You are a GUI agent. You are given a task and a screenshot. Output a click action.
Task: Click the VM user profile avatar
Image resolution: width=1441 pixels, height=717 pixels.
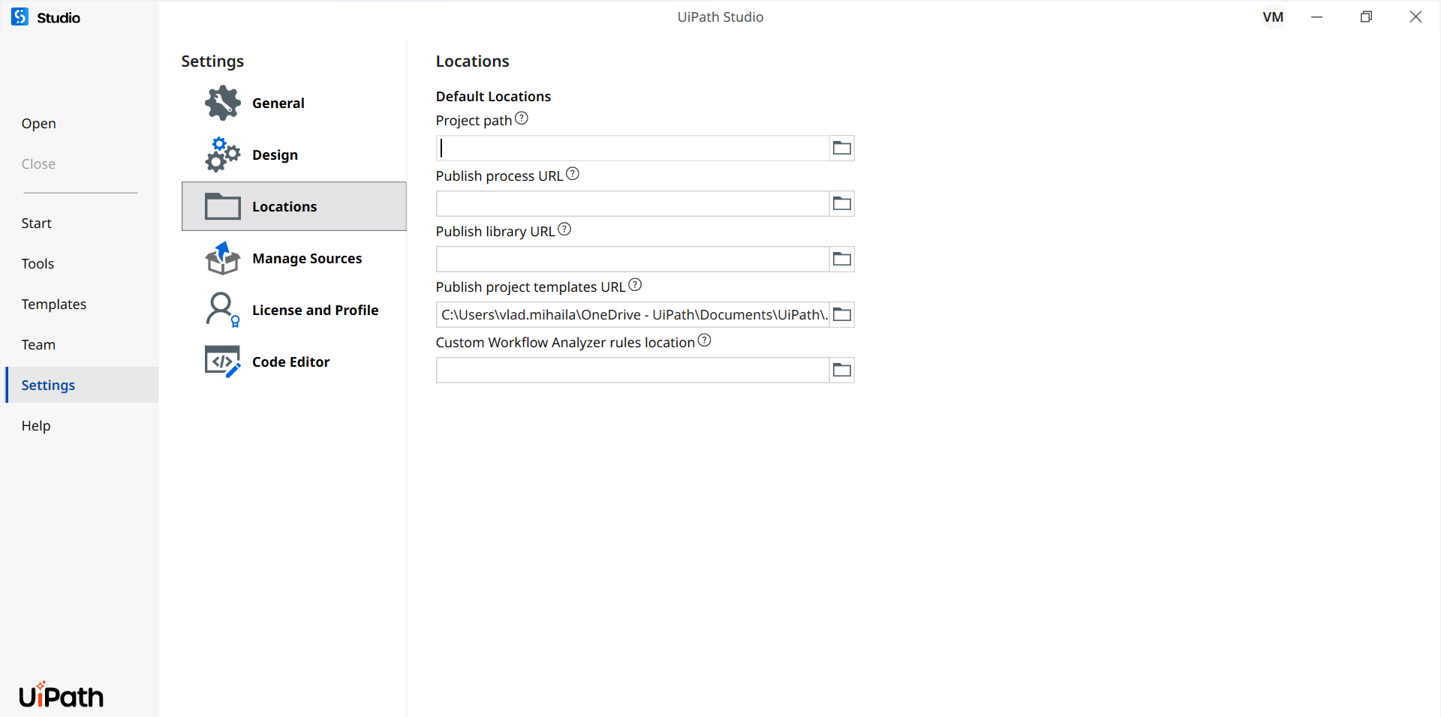[1273, 17]
